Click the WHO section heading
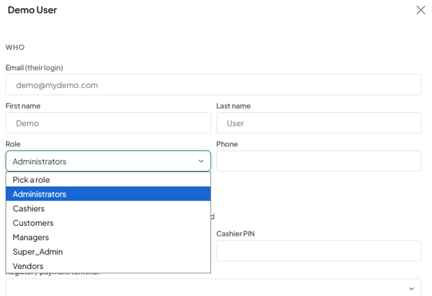The image size is (432, 296). click(x=15, y=48)
